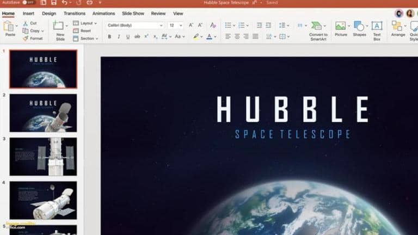Click the Save icon in title bar
418x235 pixels.
[53, 3]
